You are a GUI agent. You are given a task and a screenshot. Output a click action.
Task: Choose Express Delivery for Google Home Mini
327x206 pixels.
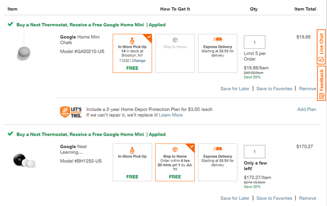coord(217,53)
